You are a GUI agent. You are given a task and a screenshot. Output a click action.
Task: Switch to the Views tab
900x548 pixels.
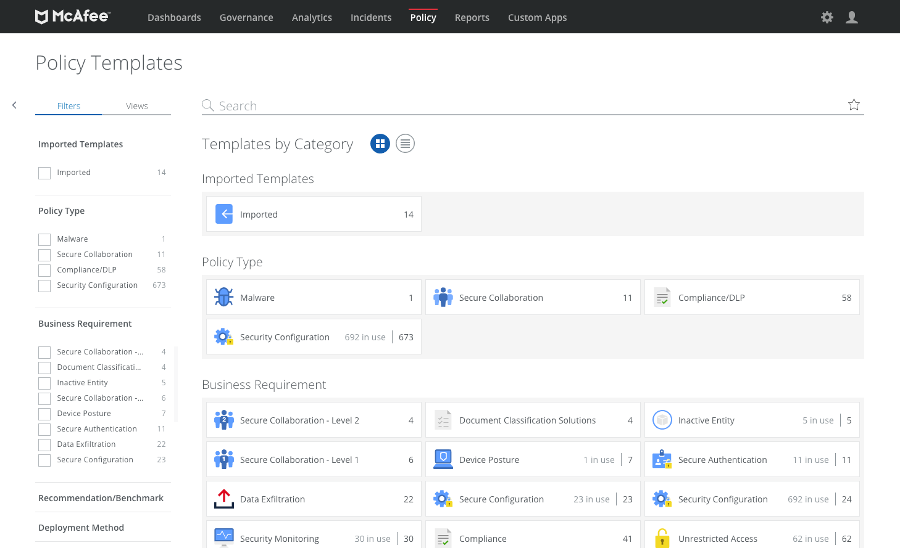[x=136, y=106]
